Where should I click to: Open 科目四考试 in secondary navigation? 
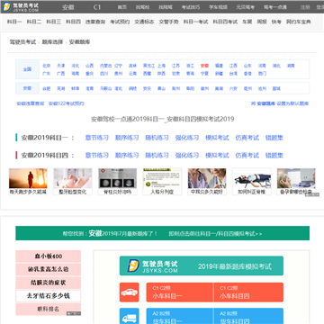pyautogui.click(x=225, y=22)
